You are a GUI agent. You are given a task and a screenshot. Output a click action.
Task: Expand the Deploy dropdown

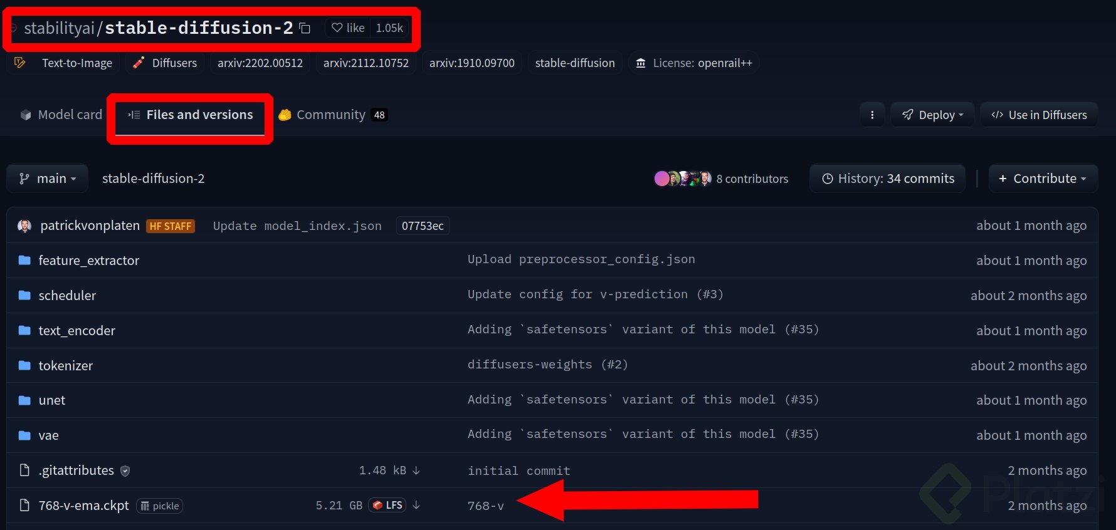point(932,115)
